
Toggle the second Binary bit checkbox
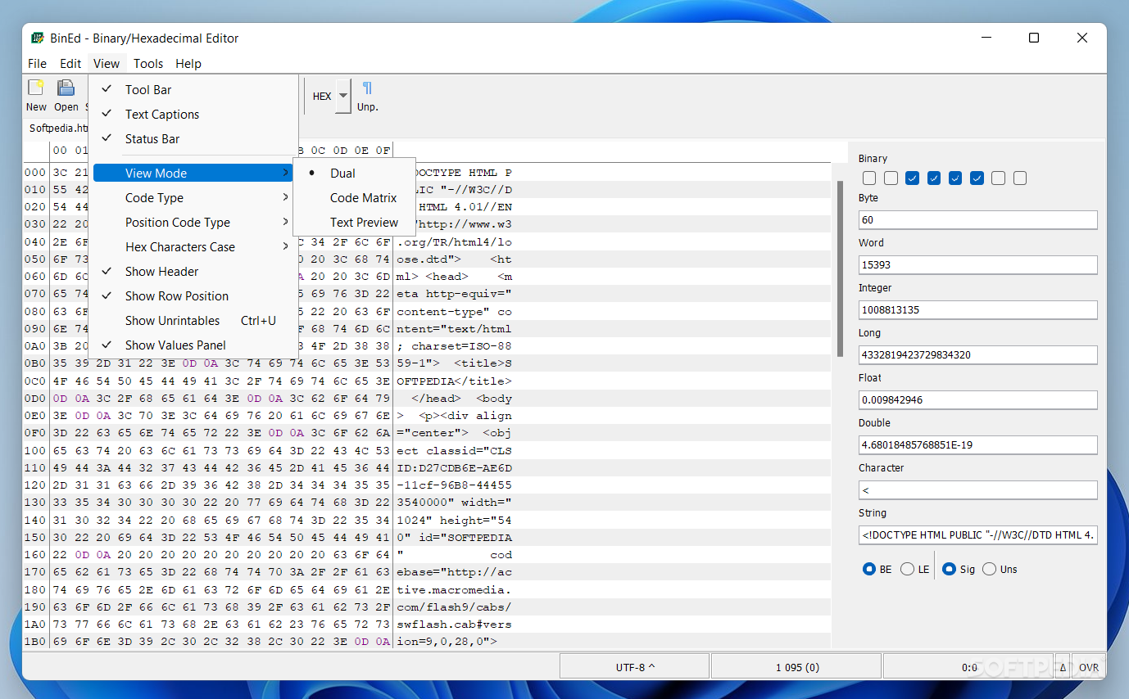[x=891, y=178]
